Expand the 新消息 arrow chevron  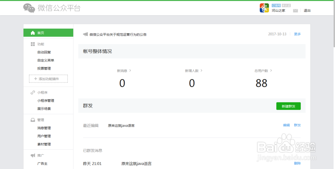point(130,70)
